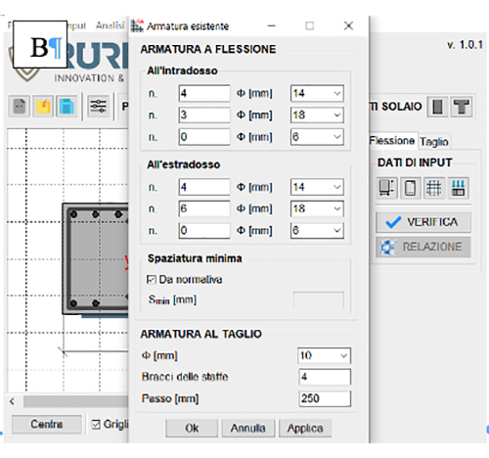Screen dimensions: 489x458
Task: Click the Applica button
Action: point(305,428)
